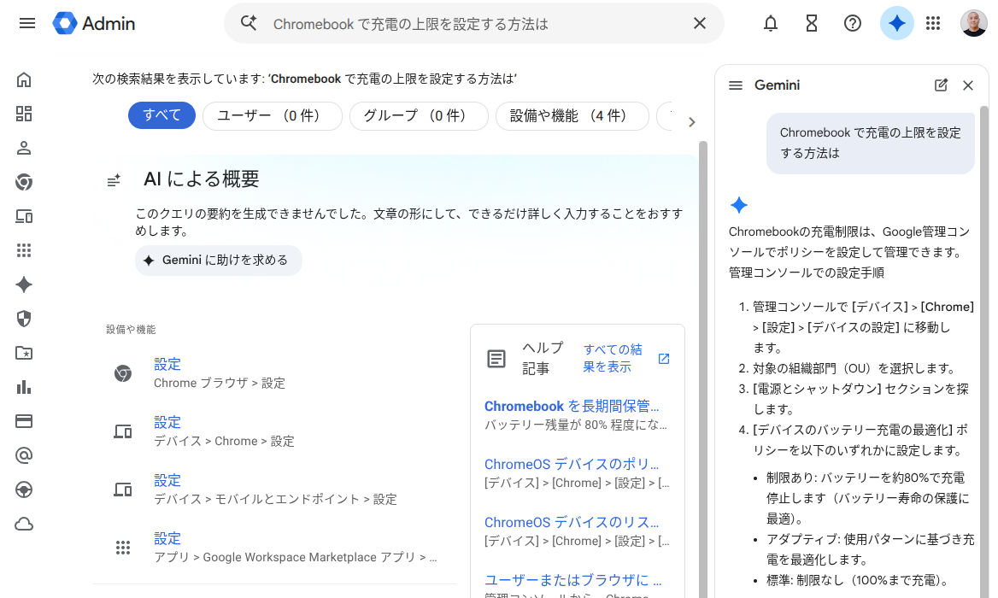Clear the search query with X
The width and height of the screenshot is (998, 598).
point(700,24)
